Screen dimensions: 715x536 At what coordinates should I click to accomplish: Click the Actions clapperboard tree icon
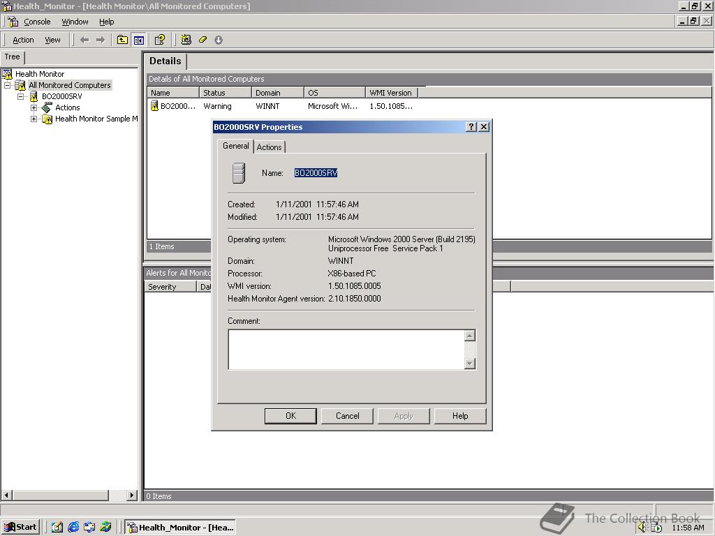coord(47,107)
